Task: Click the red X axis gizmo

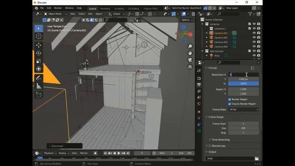Action: click(190, 35)
